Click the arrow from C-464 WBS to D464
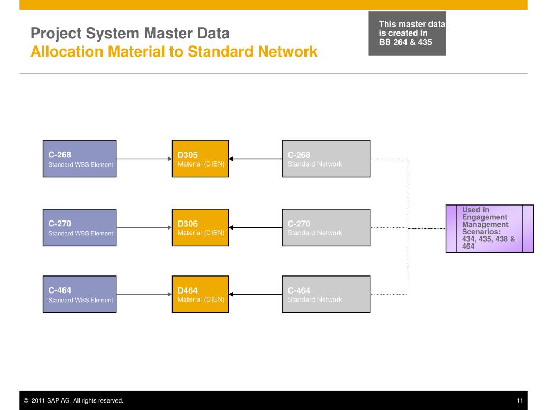547x410 pixels. [144, 294]
